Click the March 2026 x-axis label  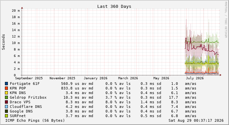[128, 78]
